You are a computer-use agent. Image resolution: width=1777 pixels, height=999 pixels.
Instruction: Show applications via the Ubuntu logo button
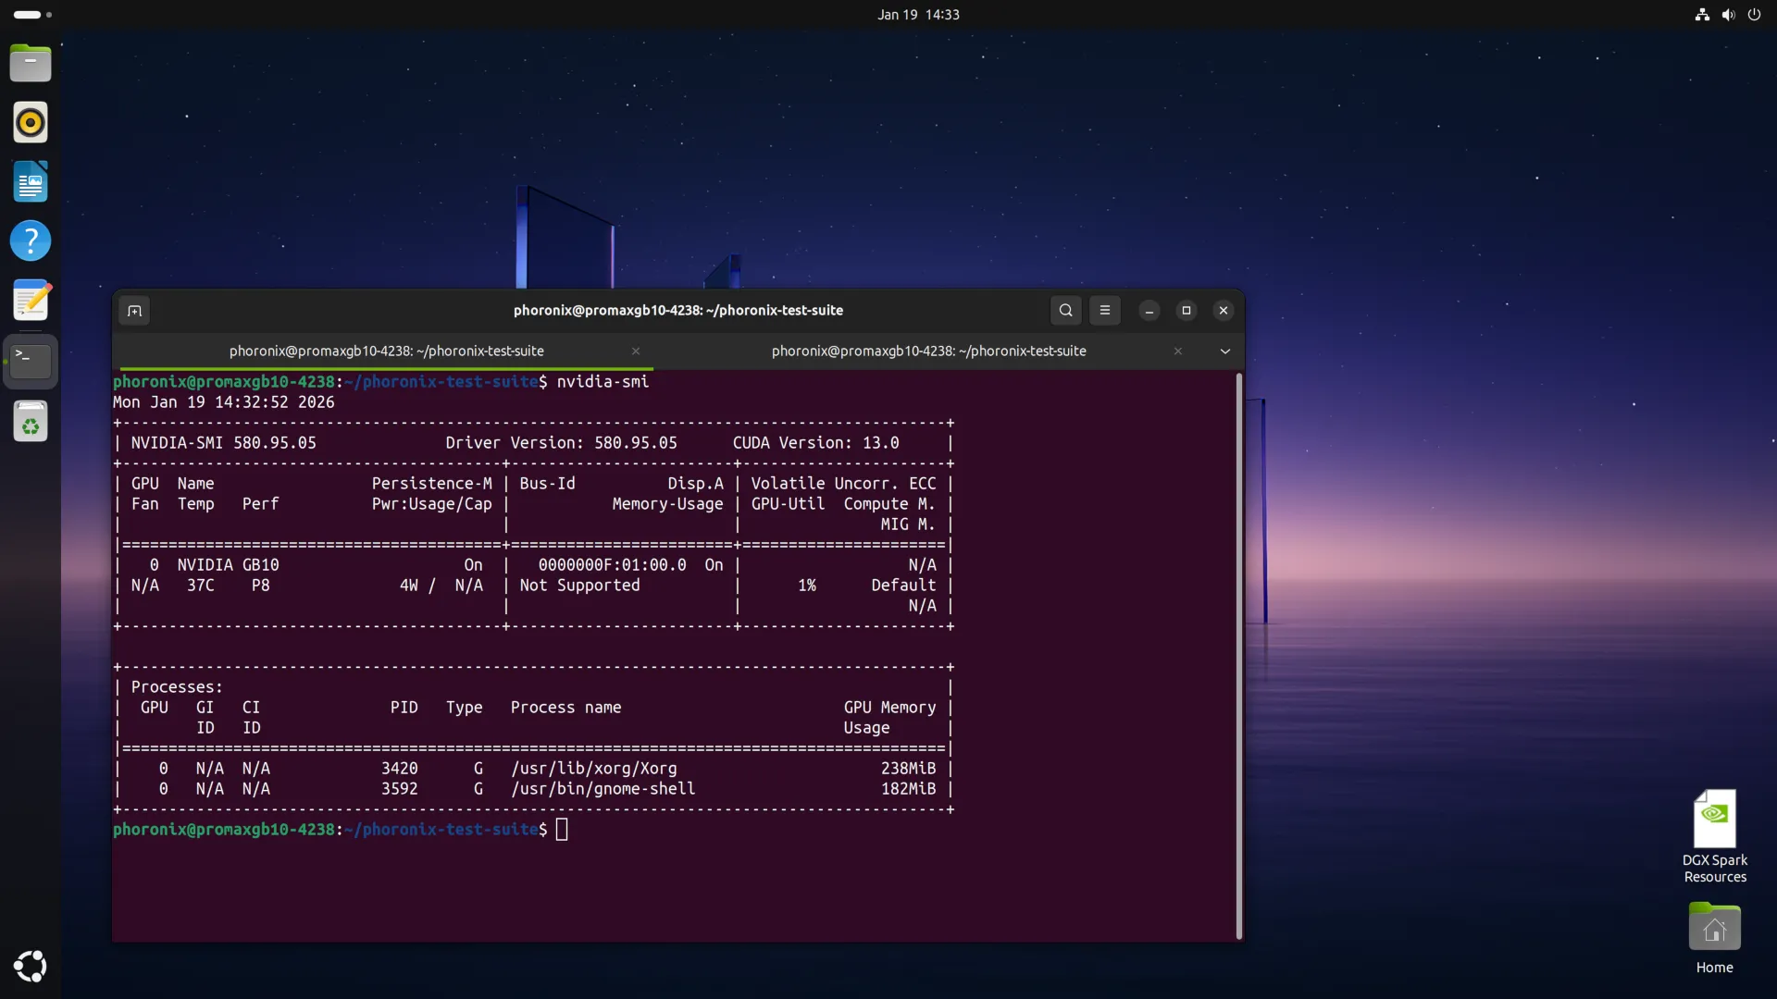coord(31,967)
